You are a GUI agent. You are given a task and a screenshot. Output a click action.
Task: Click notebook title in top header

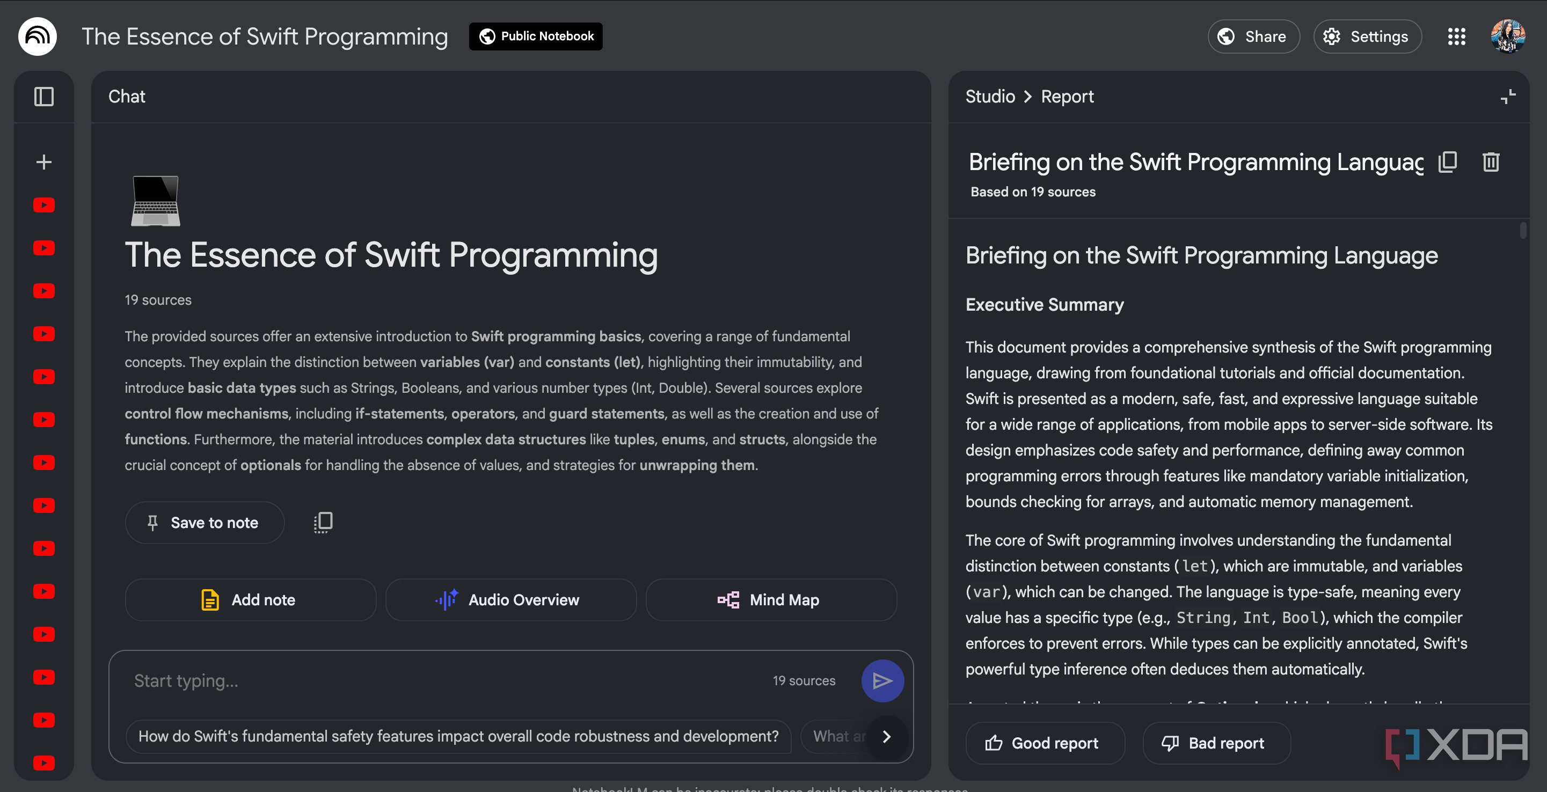click(x=265, y=36)
